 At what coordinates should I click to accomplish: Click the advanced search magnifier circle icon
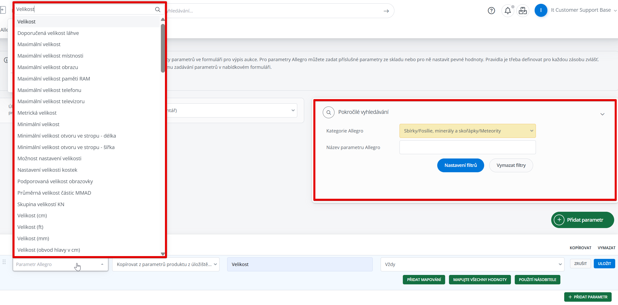pyautogui.click(x=329, y=112)
